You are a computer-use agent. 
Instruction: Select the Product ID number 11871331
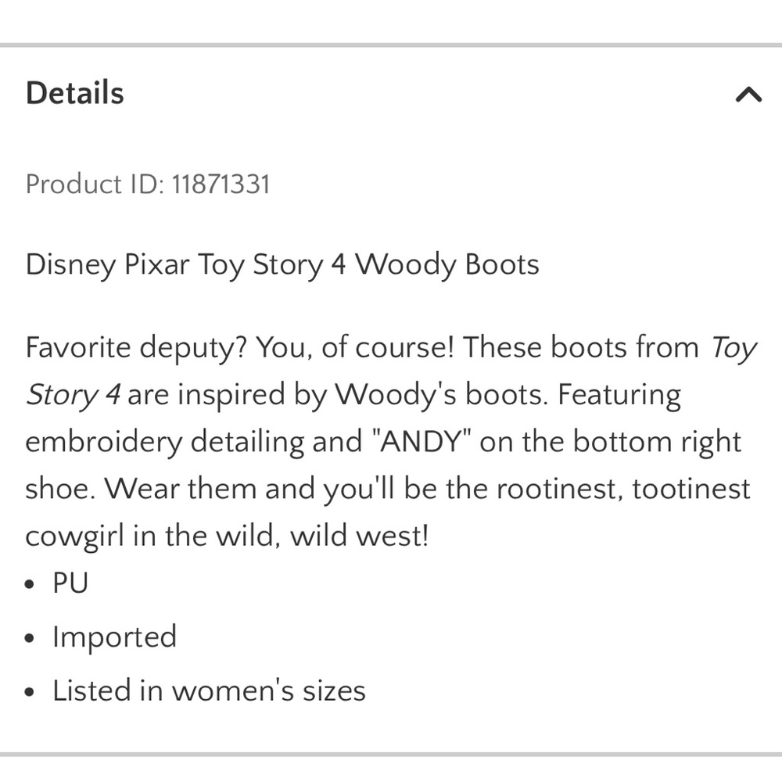[221, 184]
